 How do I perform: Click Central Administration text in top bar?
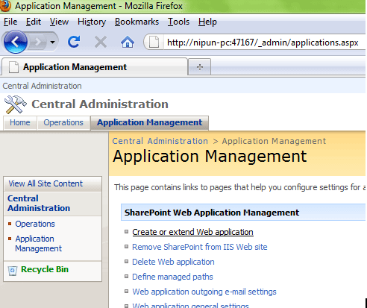tap(42, 86)
